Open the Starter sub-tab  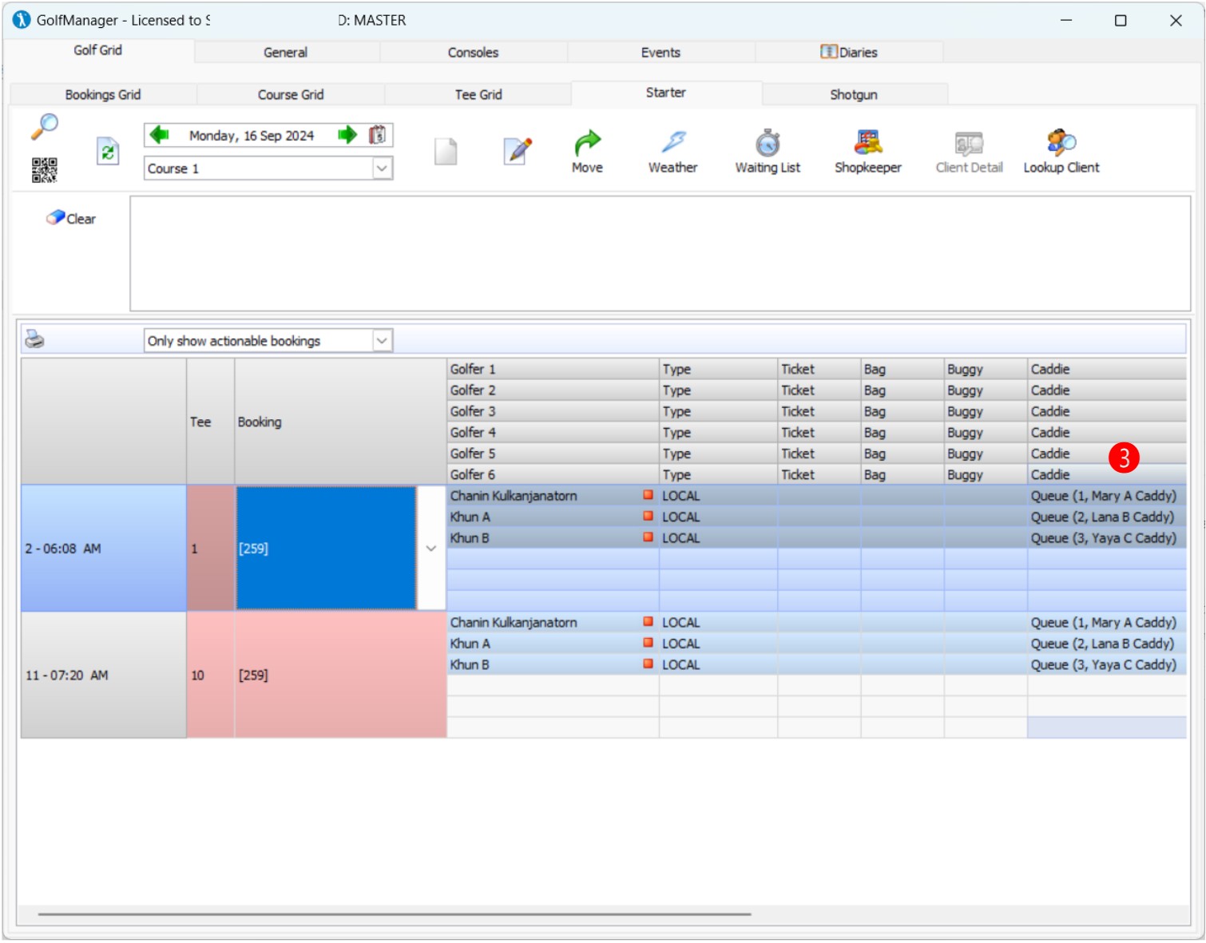(666, 93)
